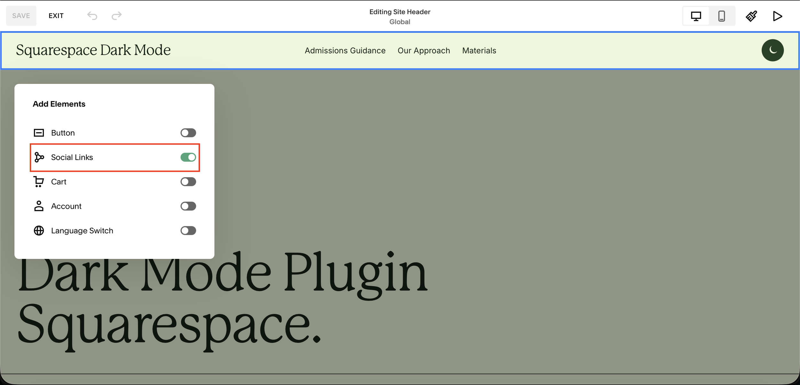The width and height of the screenshot is (800, 385).
Task: Turn on the Account toggle
Action: pyautogui.click(x=188, y=206)
